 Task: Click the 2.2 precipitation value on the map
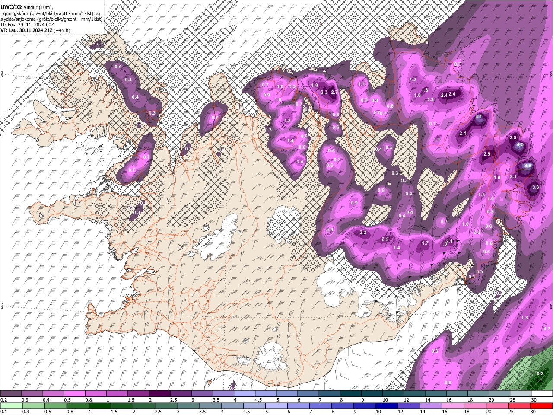pyautogui.click(x=363, y=233)
